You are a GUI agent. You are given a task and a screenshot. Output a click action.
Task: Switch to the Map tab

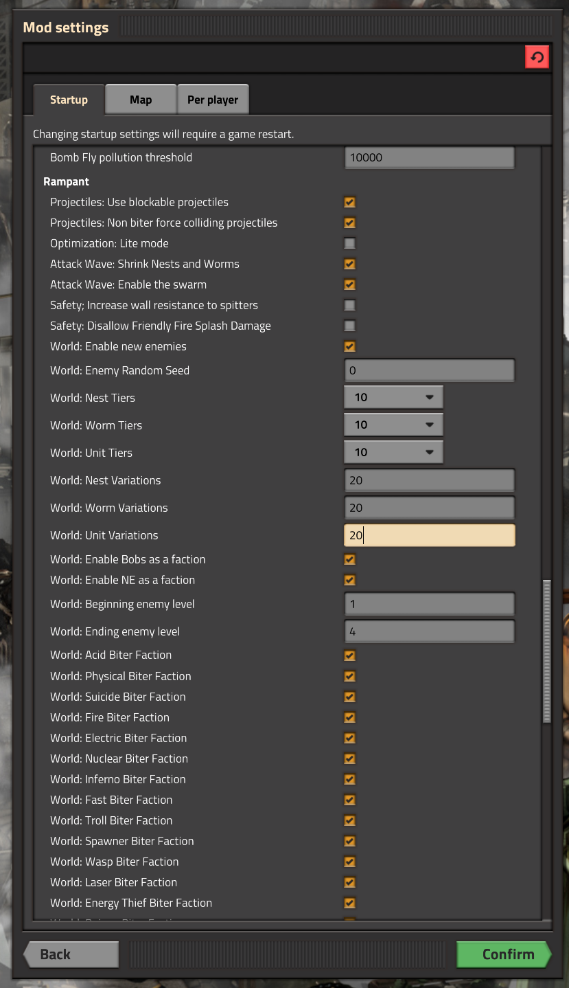pos(141,100)
